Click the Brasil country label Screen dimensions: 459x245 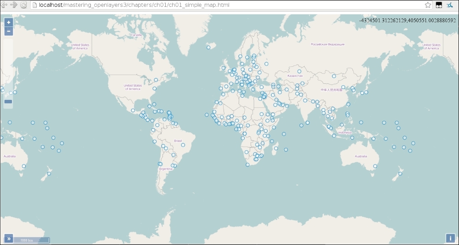(x=178, y=141)
